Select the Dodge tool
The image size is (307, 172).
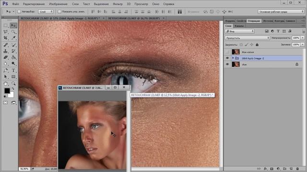tap(13, 64)
